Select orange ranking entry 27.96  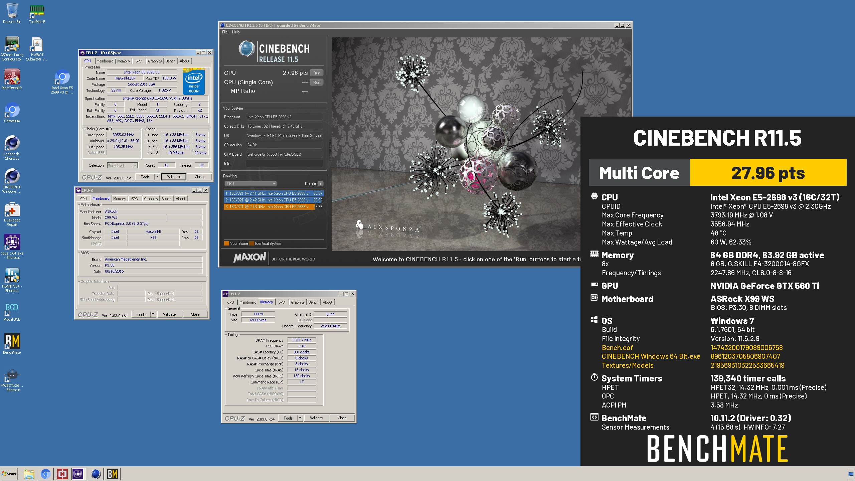[x=274, y=207]
